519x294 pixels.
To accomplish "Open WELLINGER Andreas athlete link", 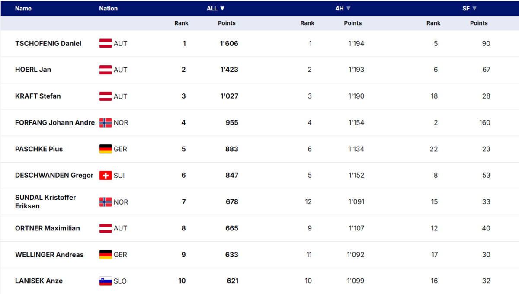I will click(x=49, y=255).
